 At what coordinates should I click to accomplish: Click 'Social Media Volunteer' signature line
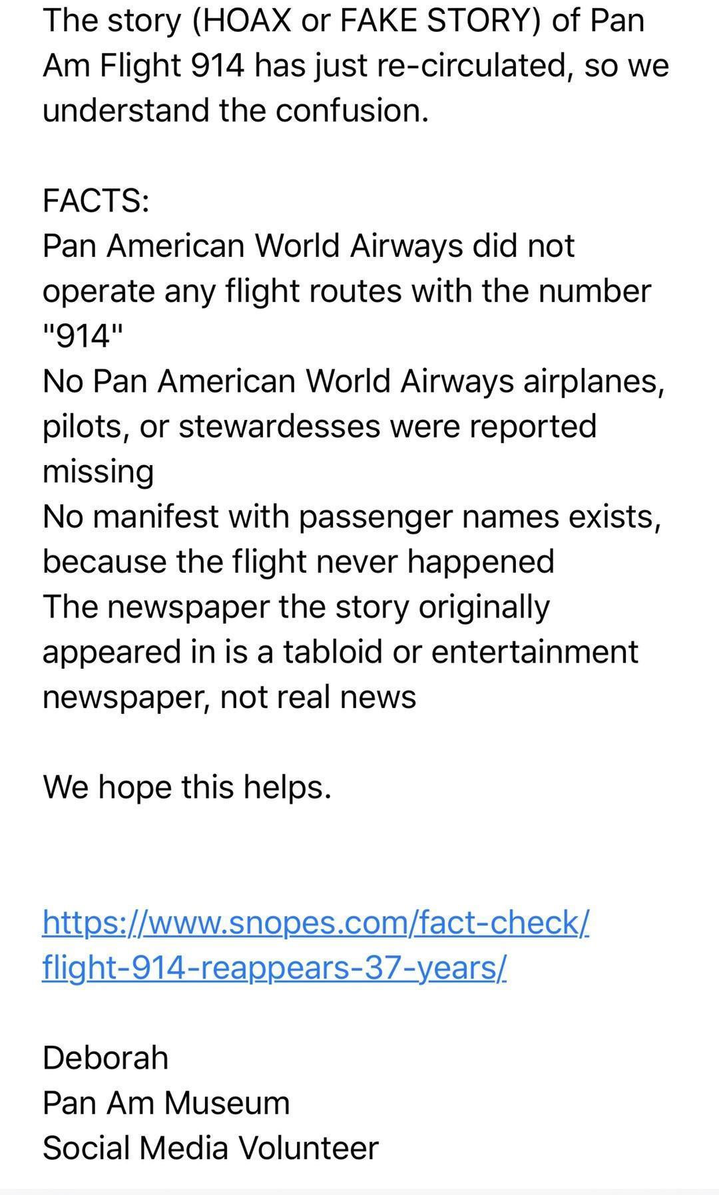tap(210, 1148)
